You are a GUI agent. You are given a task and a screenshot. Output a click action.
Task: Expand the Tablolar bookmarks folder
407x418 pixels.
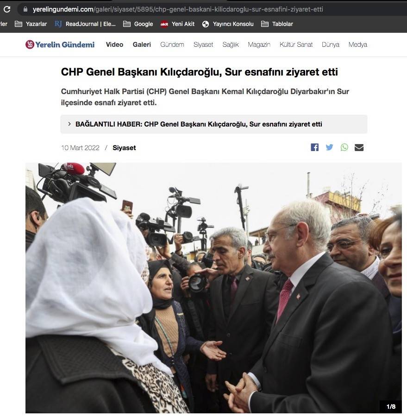click(277, 24)
